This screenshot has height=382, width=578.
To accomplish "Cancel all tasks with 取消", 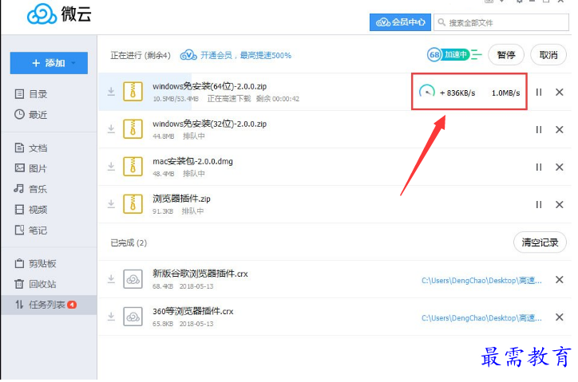I will [548, 55].
